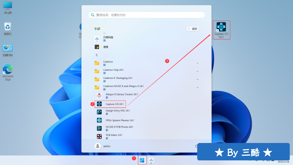Open This PC desktop icon
Screen dimensions: 293x165
pyautogui.click(x=8, y=8)
